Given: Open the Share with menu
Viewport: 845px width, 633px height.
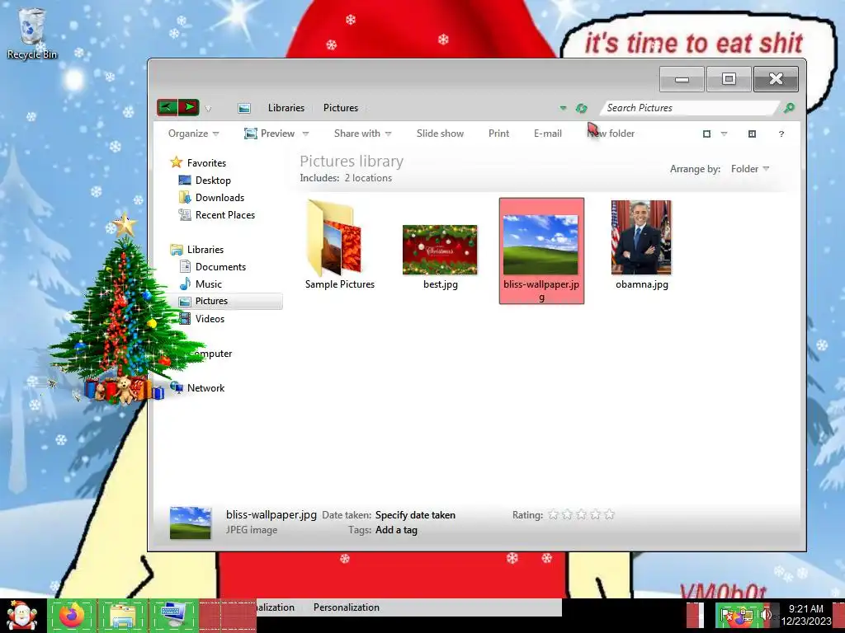Looking at the screenshot, I should tap(363, 134).
